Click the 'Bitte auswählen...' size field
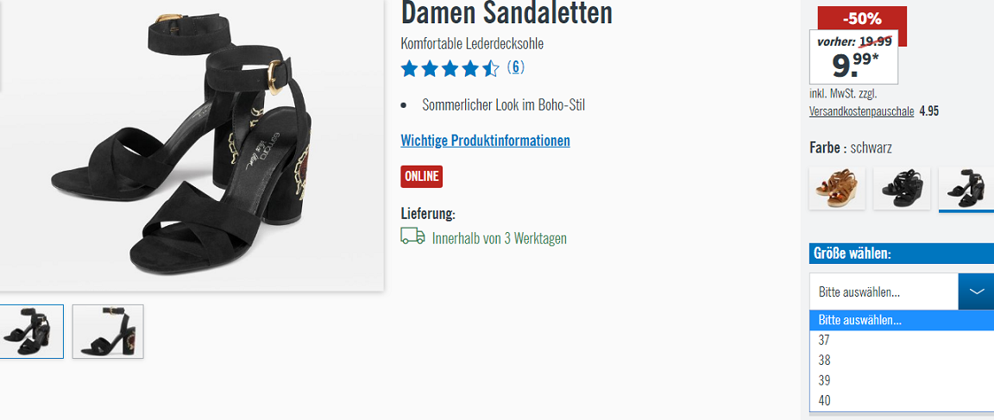994x420 pixels. pos(884,291)
